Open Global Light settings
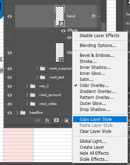The image size is (130, 165). click(x=100, y=141)
